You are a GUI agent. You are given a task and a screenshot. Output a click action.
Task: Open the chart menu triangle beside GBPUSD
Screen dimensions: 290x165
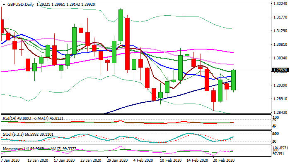[4, 5]
